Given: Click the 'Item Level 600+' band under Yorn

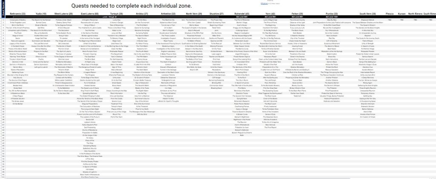Looking at the screenshot, I should 270,17.
